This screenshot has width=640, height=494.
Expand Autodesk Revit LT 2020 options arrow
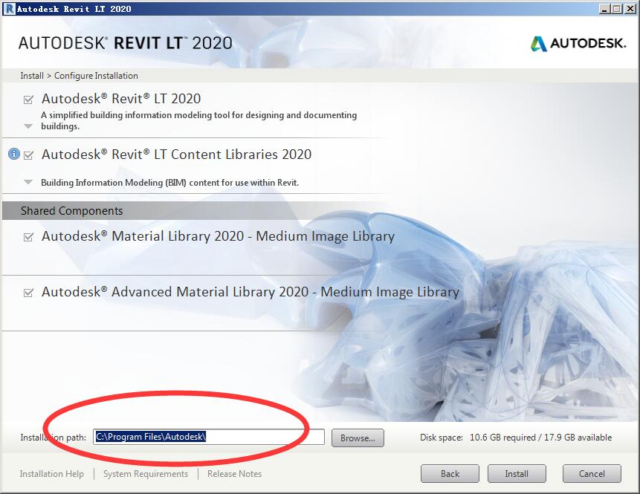point(28,126)
